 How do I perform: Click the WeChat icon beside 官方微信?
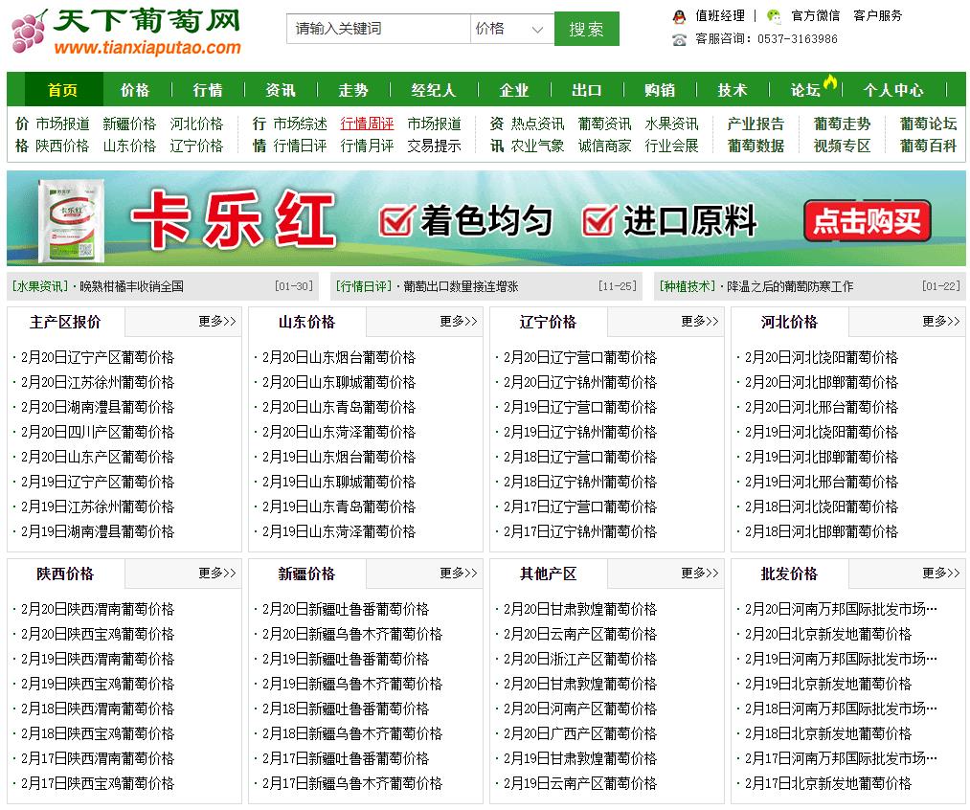[x=774, y=16]
